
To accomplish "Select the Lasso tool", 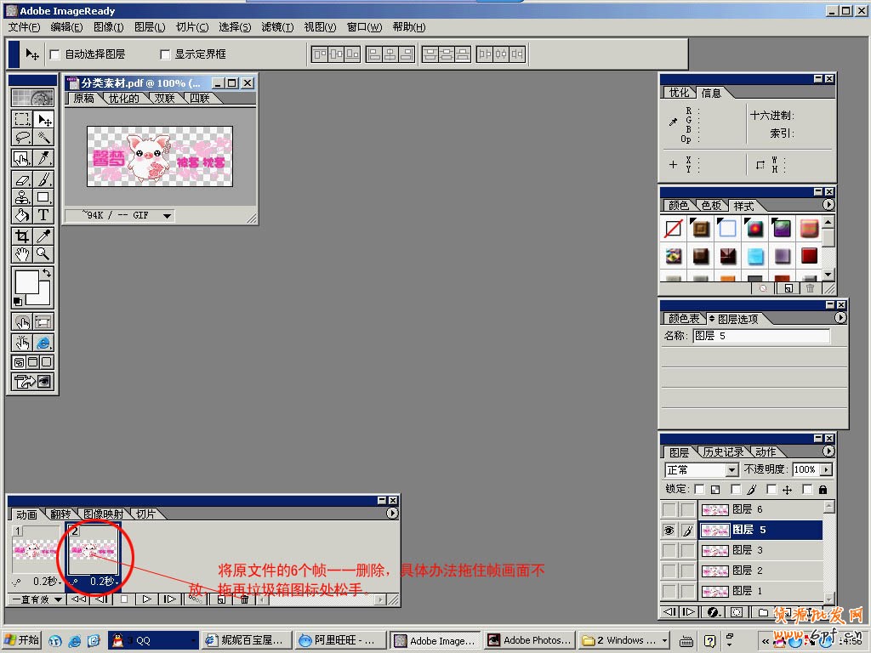I will 22,138.
